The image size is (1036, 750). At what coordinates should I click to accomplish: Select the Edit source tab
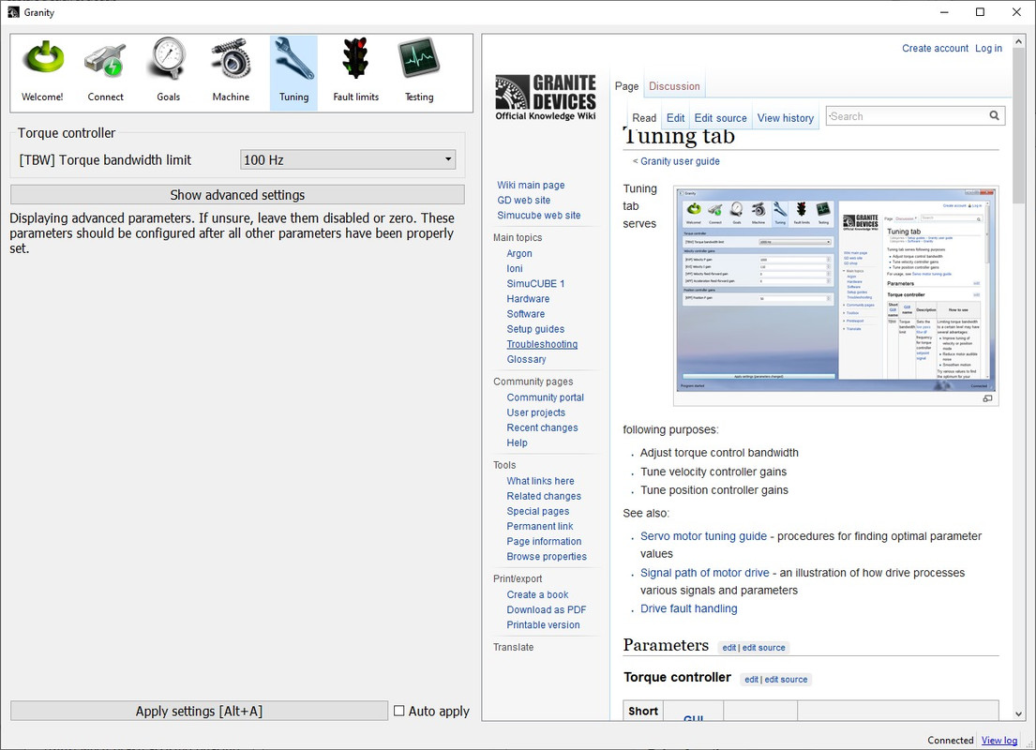(x=720, y=117)
